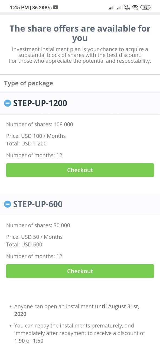This screenshot has width=160, height=348.
Task: Tap the first SIM signal bars
Action: click(111, 8)
